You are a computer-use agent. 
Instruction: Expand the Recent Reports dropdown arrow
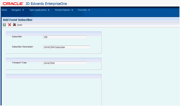click(72, 10)
